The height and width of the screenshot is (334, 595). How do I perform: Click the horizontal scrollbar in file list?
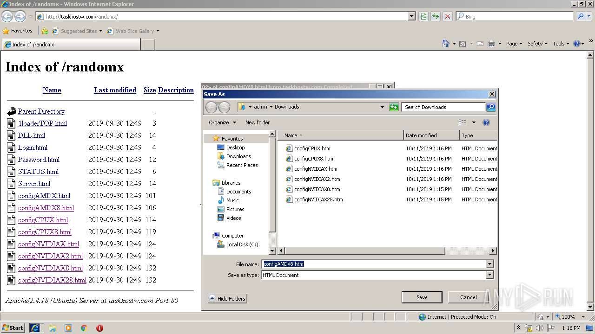(364, 251)
